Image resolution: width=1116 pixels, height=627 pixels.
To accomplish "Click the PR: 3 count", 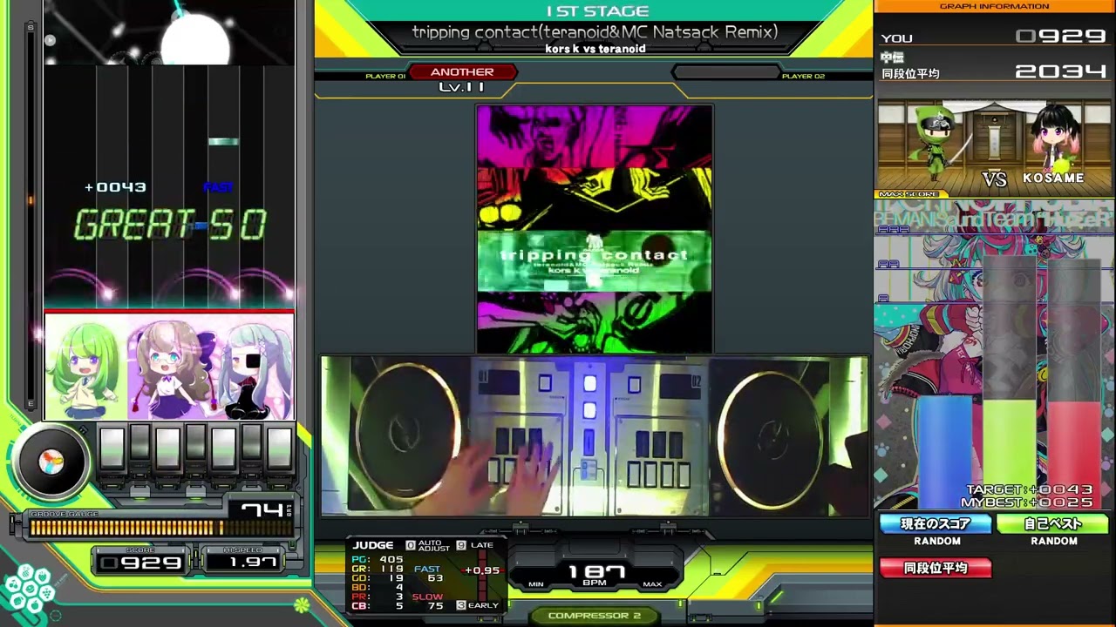I will tap(378, 597).
